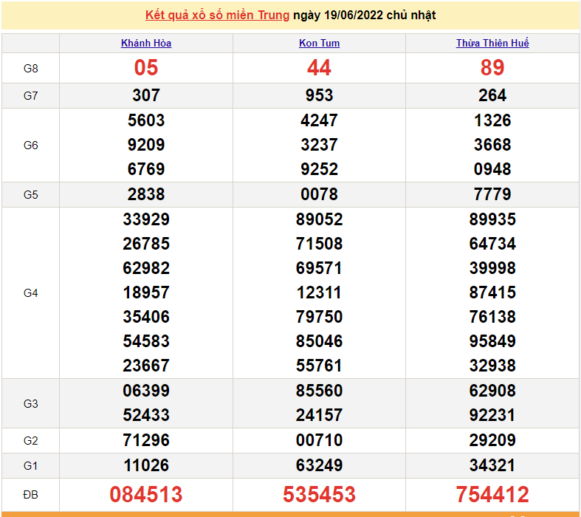The image size is (581, 517).
Task: Click the G6 number 9209
Action: tap(146, 145)
